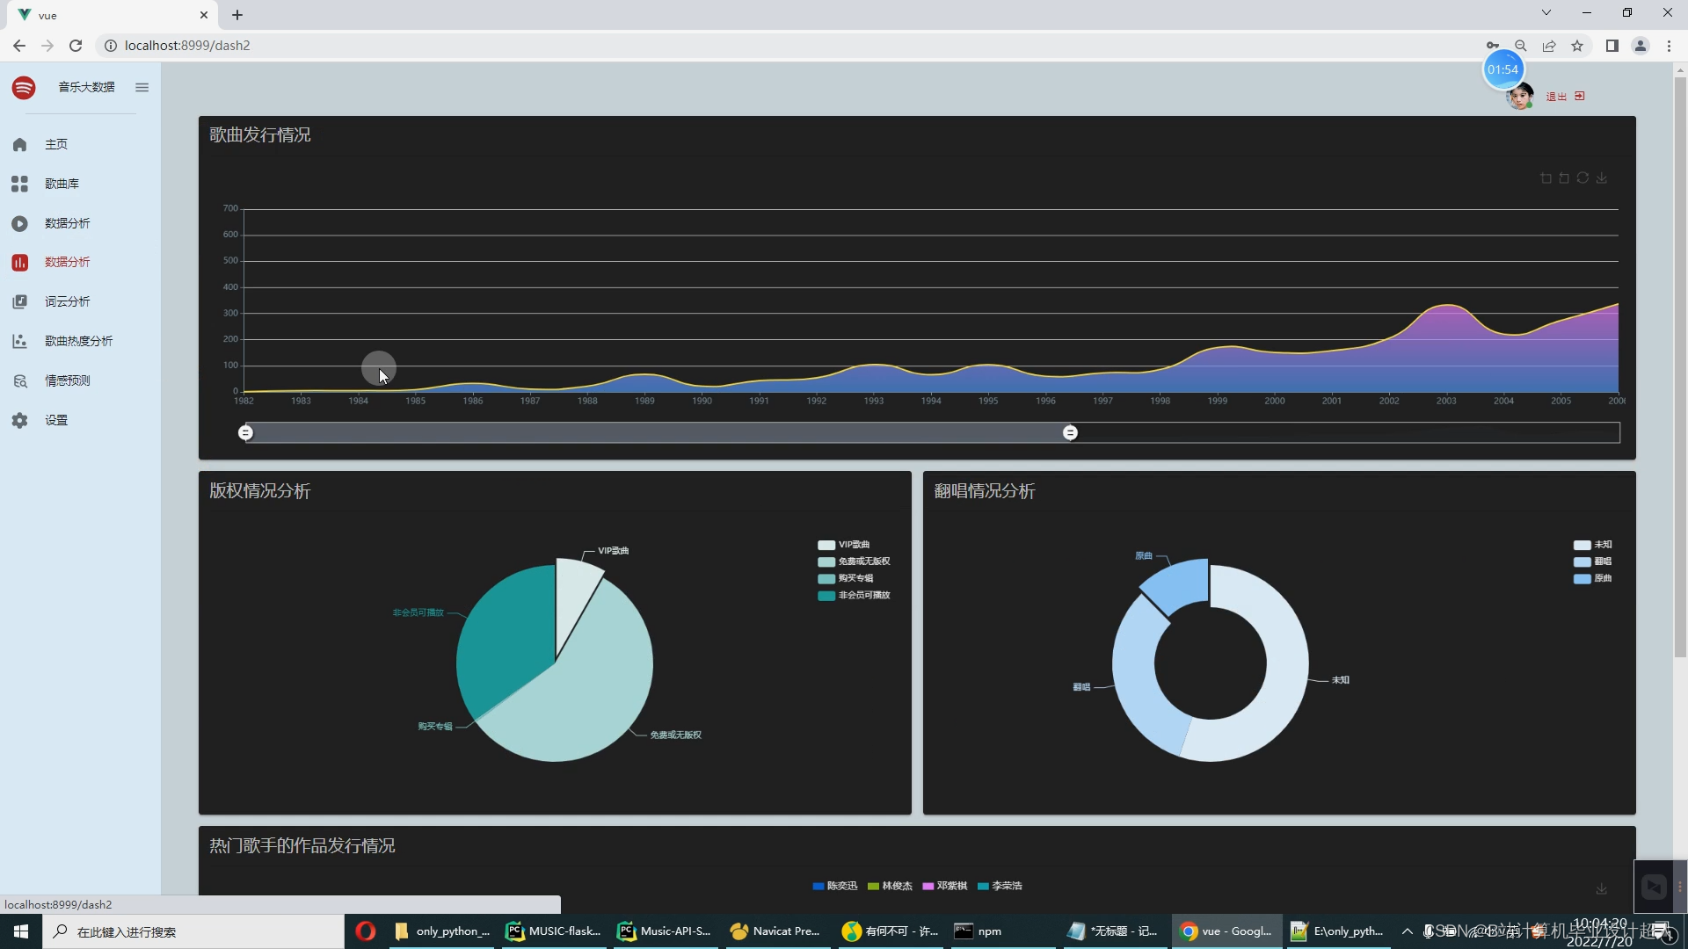Click the 词云分析 word cloud icon

tap(19, 301)
